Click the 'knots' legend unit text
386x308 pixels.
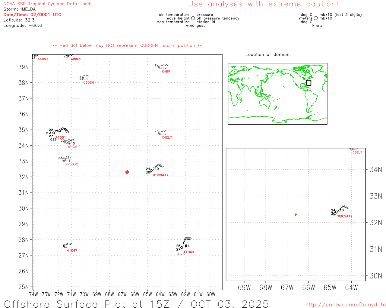pyautogui.click(x=318, y=26)
